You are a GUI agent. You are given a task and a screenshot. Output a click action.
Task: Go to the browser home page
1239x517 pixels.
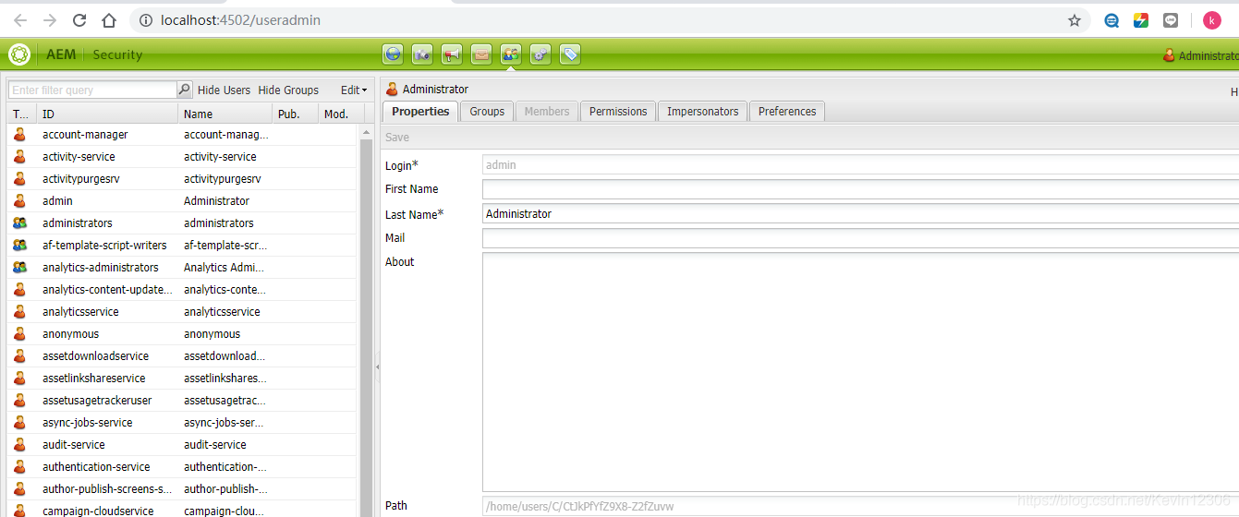pos(109,20)
